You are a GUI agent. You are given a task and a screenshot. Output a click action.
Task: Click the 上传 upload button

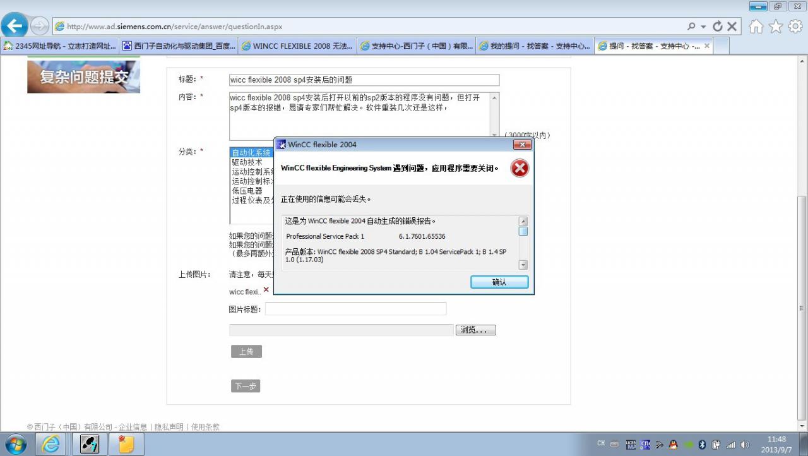click(246, 352)
